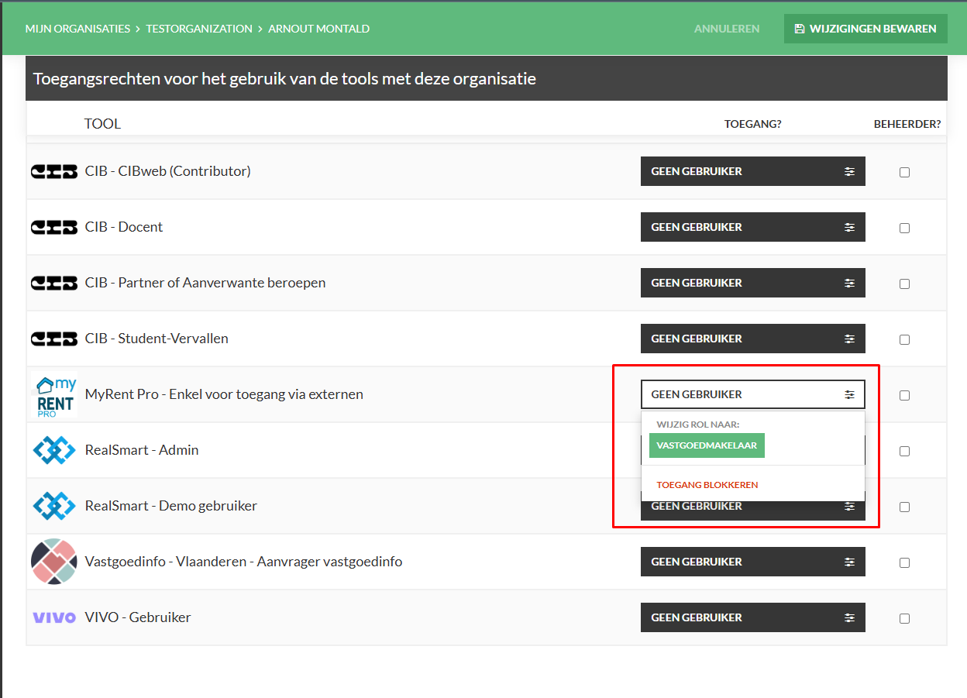Save with Wijzigingen Bewaren button
This screenshot has height=698, width=967.
(865, 29)
